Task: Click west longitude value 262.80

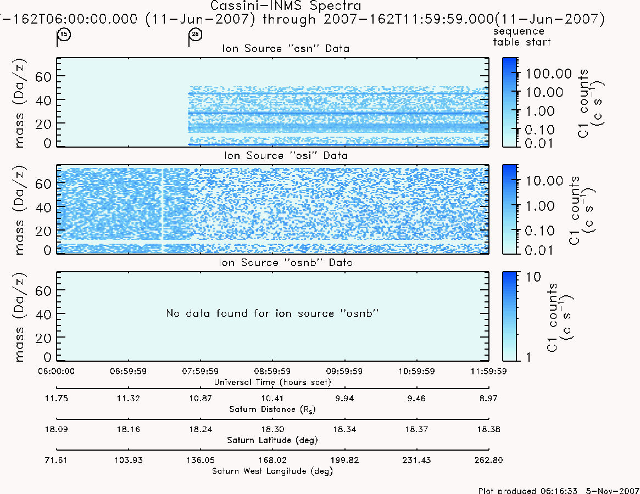Action: coord(488,461)
